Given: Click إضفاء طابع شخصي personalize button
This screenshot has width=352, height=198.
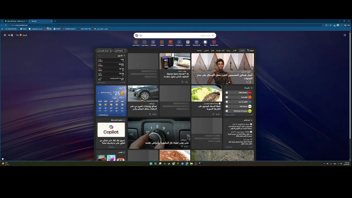Looking at the screenshot, I should click(104, 51).
